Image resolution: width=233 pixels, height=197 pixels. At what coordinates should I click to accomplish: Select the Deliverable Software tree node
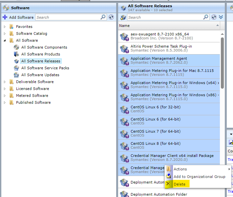pos(35,82)
